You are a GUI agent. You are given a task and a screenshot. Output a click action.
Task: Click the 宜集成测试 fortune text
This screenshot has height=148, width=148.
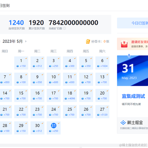(134, 96)
